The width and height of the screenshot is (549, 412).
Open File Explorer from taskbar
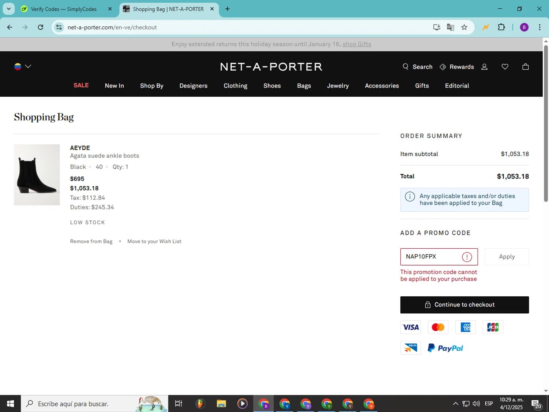point(221,404)
